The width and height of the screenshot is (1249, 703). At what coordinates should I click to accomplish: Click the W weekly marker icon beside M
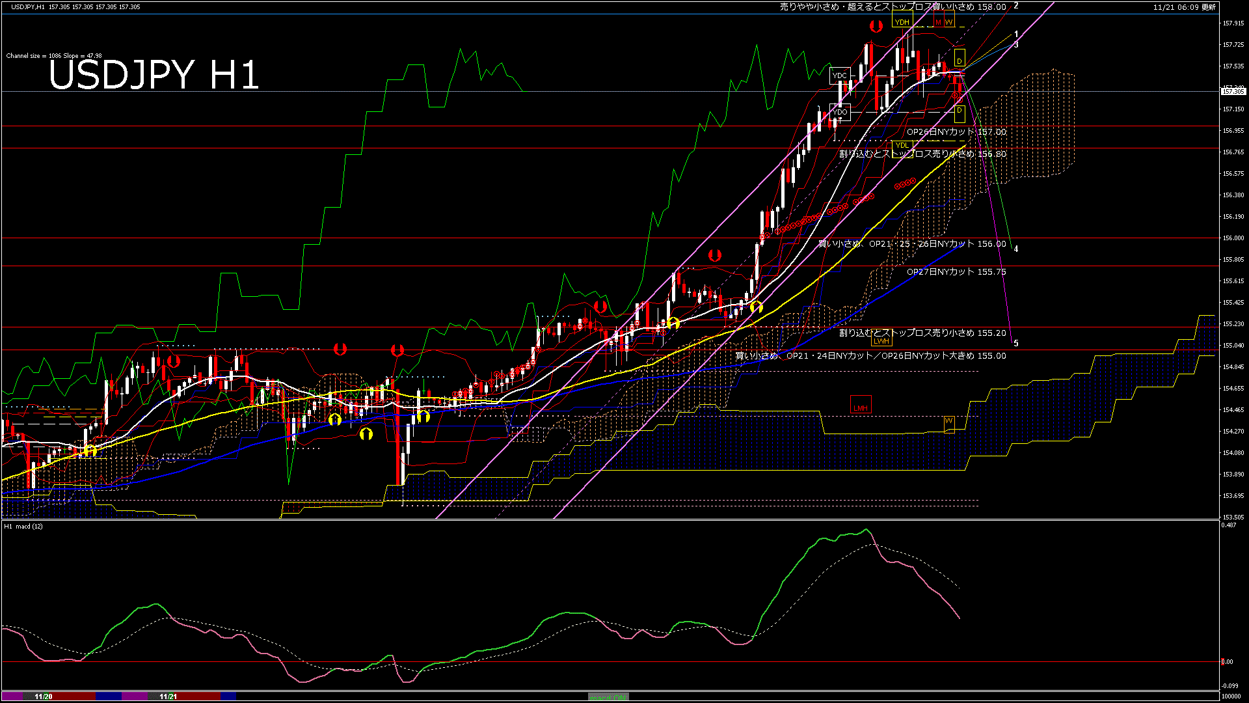[x=949, y=22]
